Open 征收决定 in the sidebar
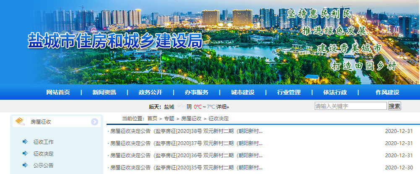The height and width of the screenshot is (174, 420). [43, 153]
